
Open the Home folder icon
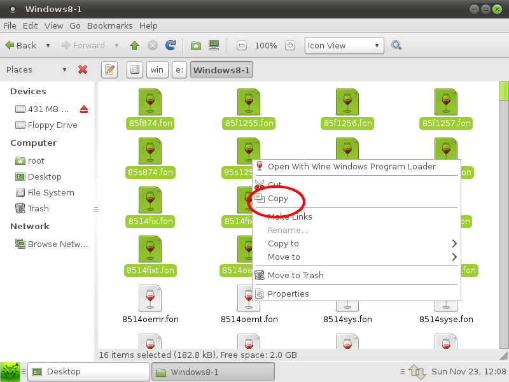coord(196,45)
